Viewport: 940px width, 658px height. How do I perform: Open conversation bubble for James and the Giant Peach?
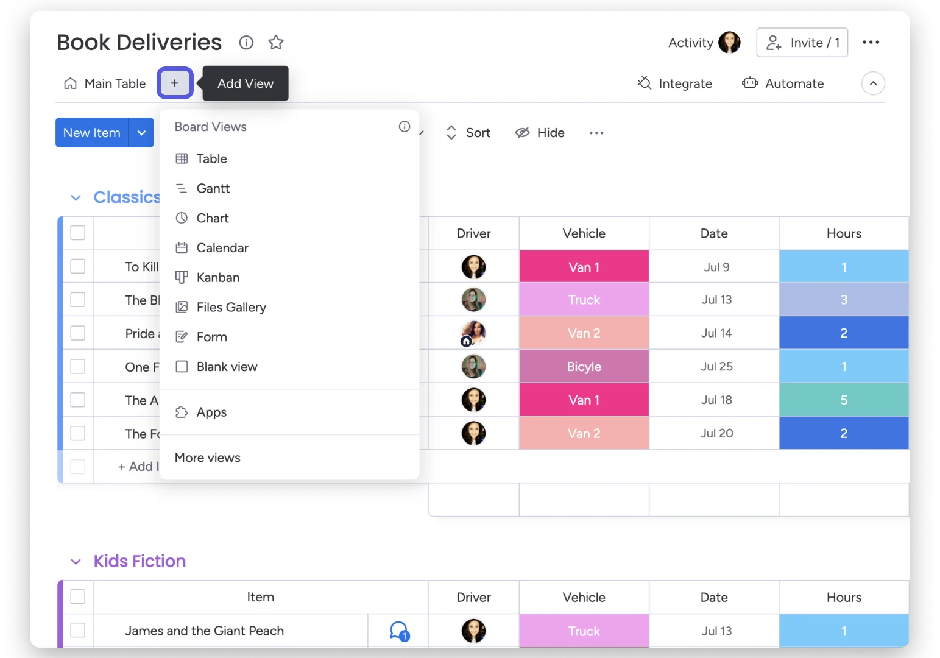pyautogui.click(x=399, y=631)
